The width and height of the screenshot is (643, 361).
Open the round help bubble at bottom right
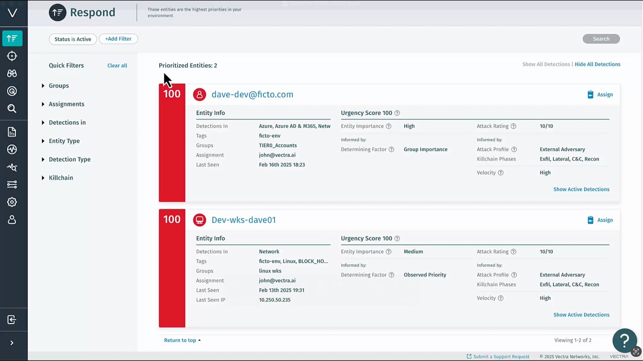coord(625,341)
